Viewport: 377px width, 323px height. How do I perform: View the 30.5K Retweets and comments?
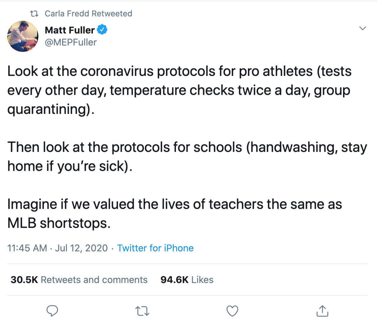(79, 280)
